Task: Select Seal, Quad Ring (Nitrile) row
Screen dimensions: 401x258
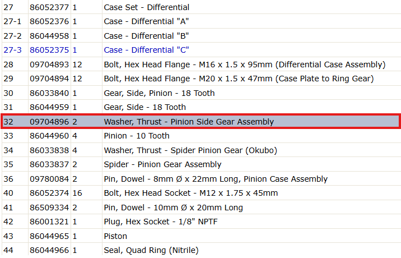Action: pos(202,250)
